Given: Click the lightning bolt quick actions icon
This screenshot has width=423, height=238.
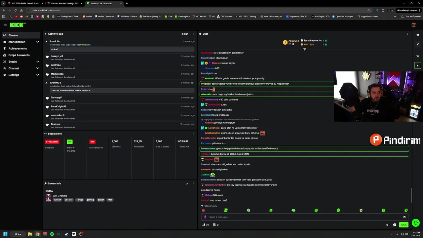Looking at the screenshot, I should tap(418, 65).
